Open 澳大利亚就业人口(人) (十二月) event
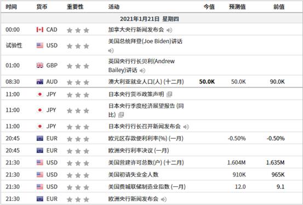This screenshot has width=303, height=205. pyautogui.click(x=146, y=82)
